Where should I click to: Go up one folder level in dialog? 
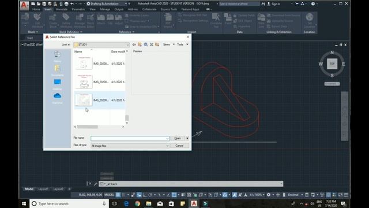(140, 44)
